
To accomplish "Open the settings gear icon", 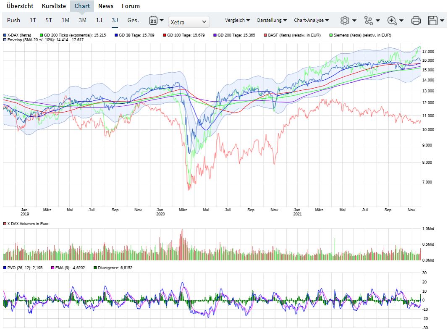I will [x=345, y=20].
